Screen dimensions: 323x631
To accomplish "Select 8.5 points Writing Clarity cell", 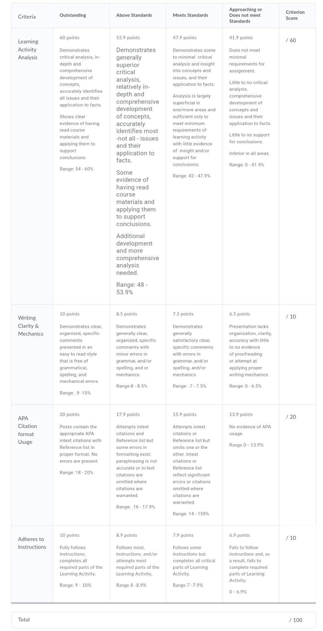I will click(x=138, y=354).
